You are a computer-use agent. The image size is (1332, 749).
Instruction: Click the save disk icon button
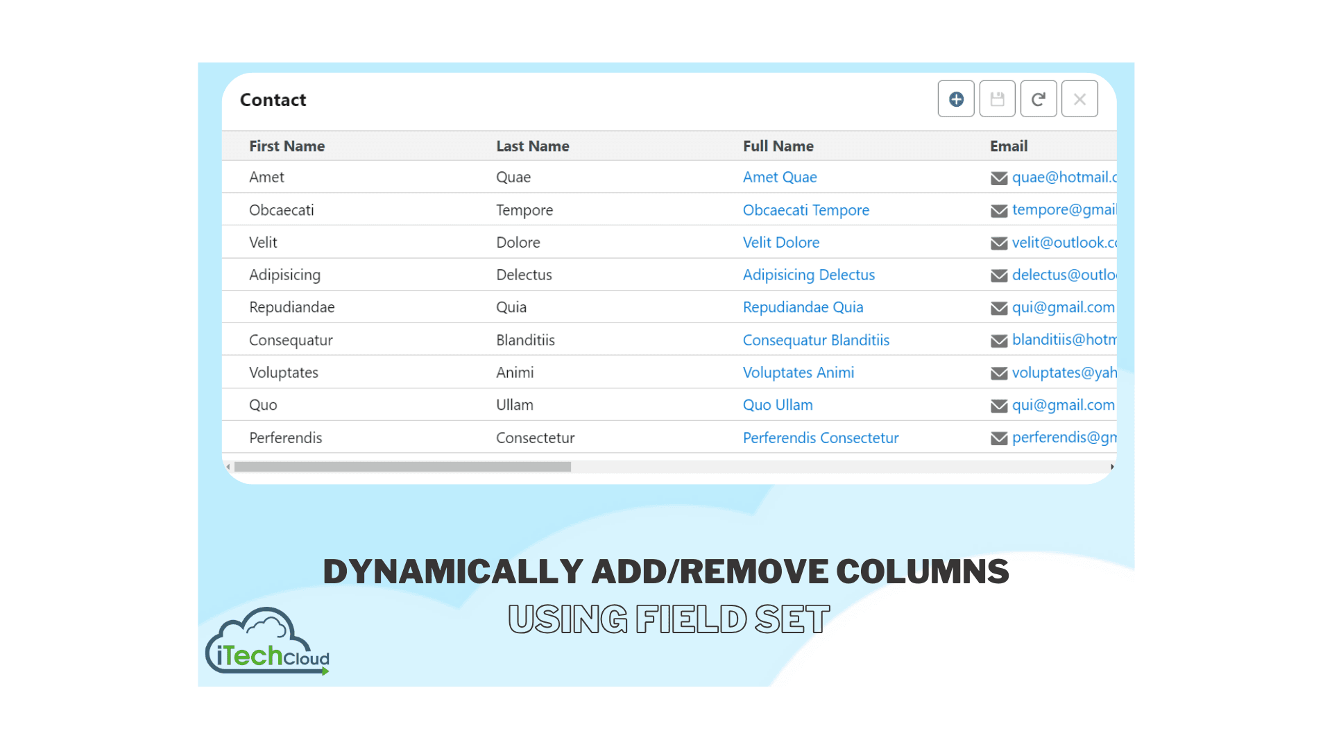[997, 99]
